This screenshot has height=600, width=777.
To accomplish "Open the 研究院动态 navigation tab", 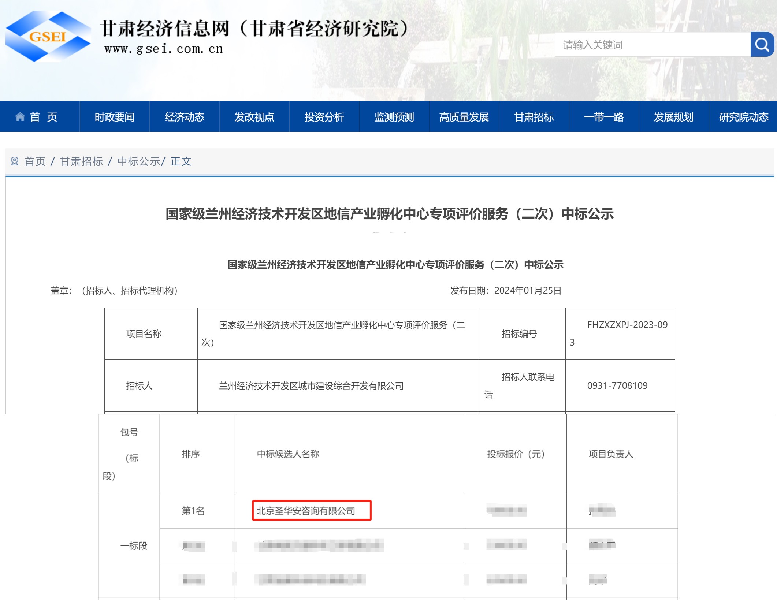I will pos(743,117).
